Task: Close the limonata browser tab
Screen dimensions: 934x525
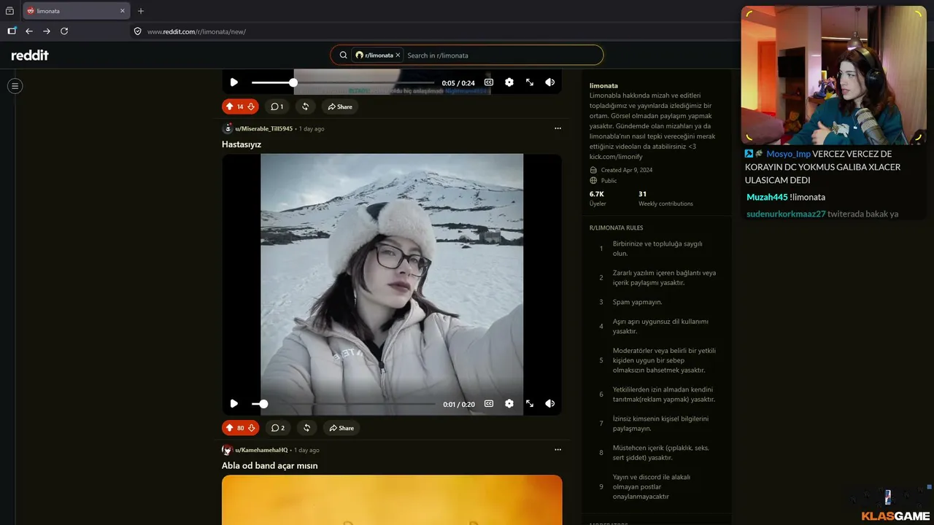Action: click(123, 11)
